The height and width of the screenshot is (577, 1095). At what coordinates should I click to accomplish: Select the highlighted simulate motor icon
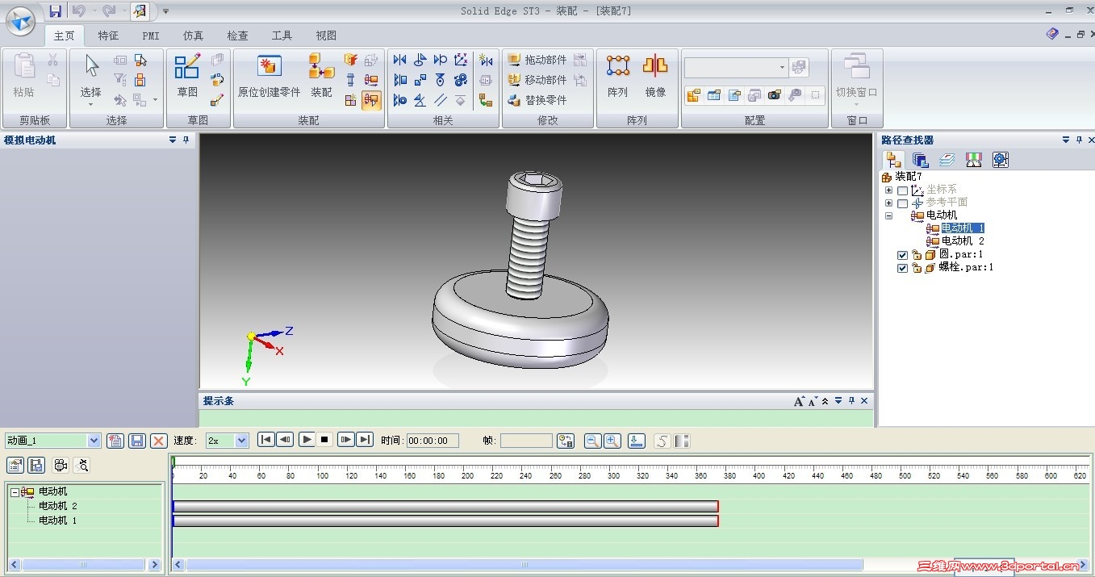[371, 100]
